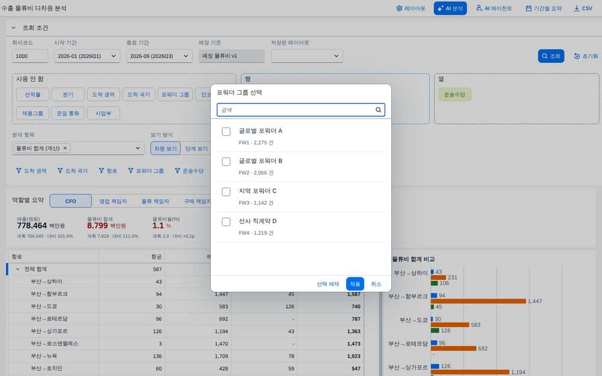Click the 선적월 dimension chip
Screen dimensions: 602x376
tap(33, 94)
